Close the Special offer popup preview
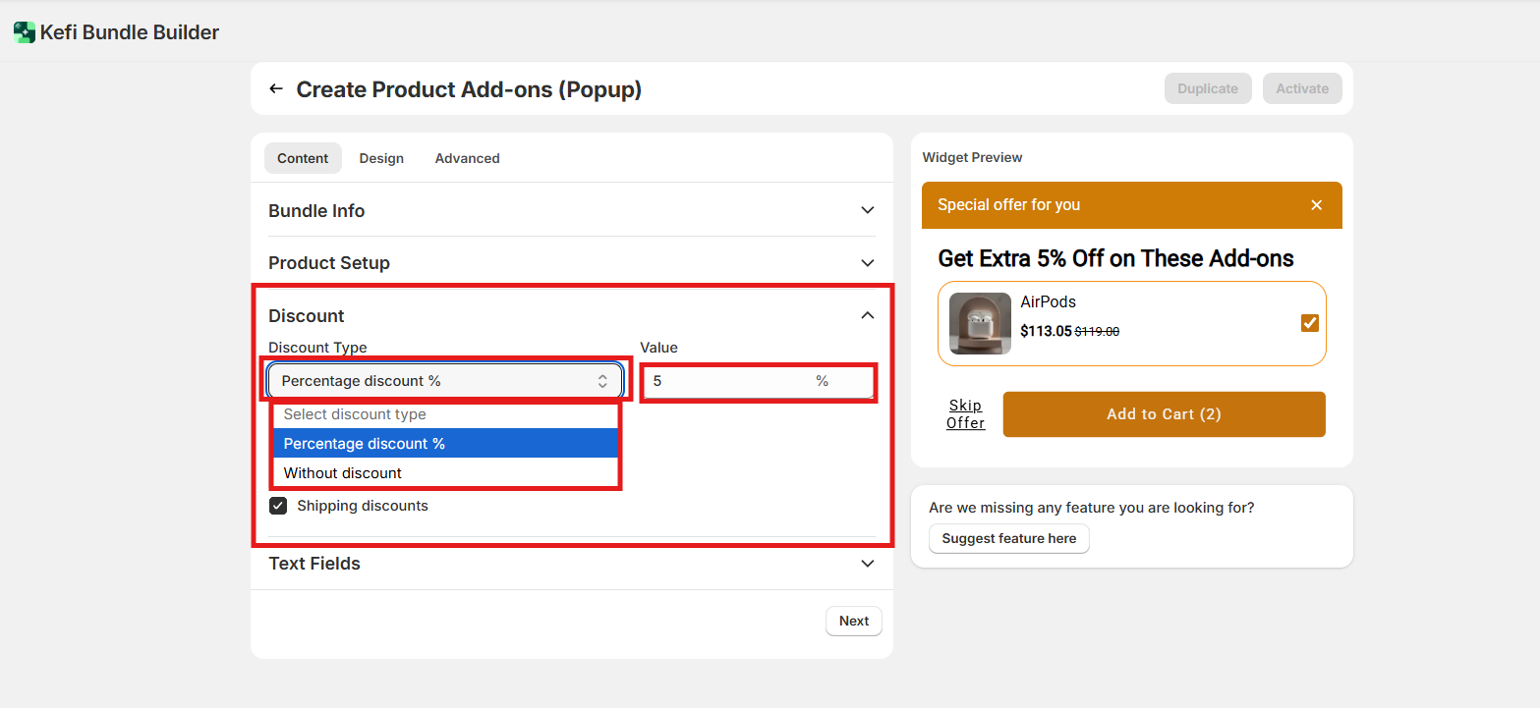 (x=1317, y=205)
